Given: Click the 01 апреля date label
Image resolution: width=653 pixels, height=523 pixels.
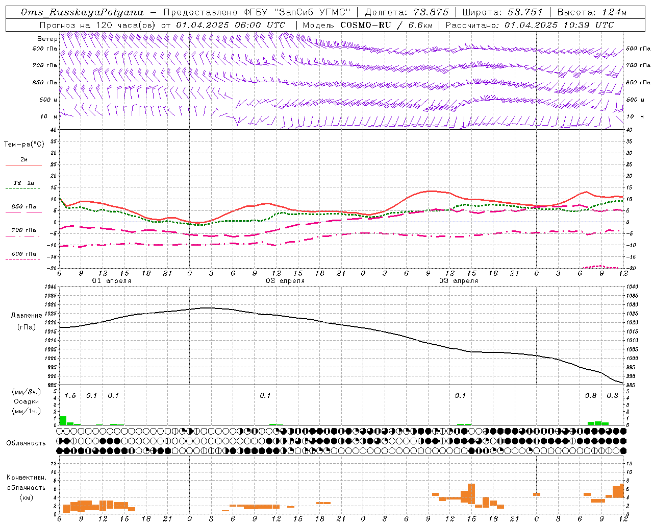Looking at the screenshot, I should (x=111, y=281).
